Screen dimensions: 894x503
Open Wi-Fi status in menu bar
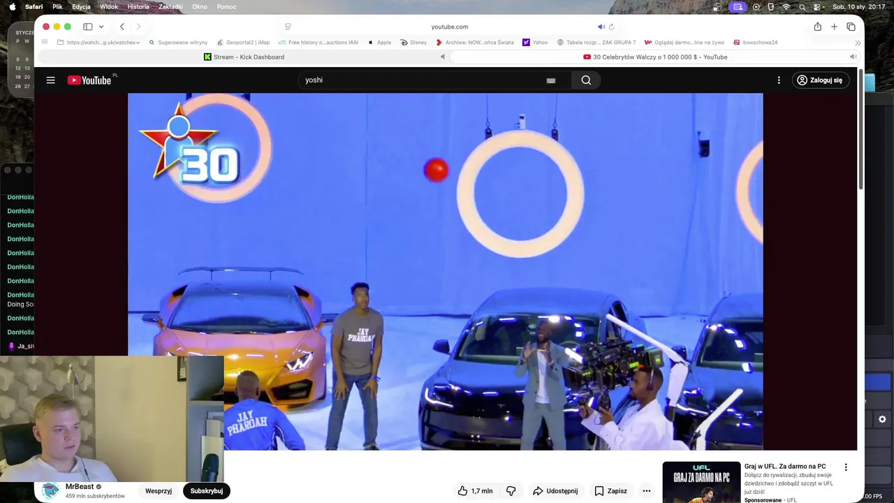tap(786, 6)
